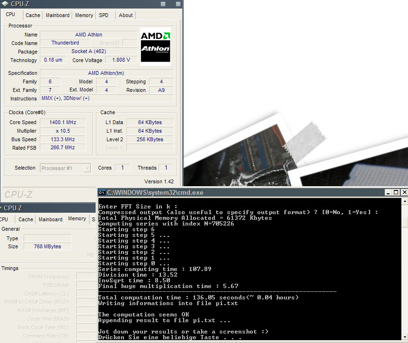
Task: Click the Instructions field MMX (+), 3DNow! (+)
Action: tap(106, 98)
